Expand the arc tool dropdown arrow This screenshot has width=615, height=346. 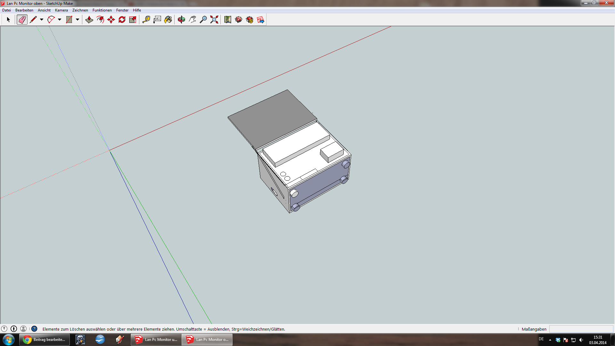tap(60, 20)
